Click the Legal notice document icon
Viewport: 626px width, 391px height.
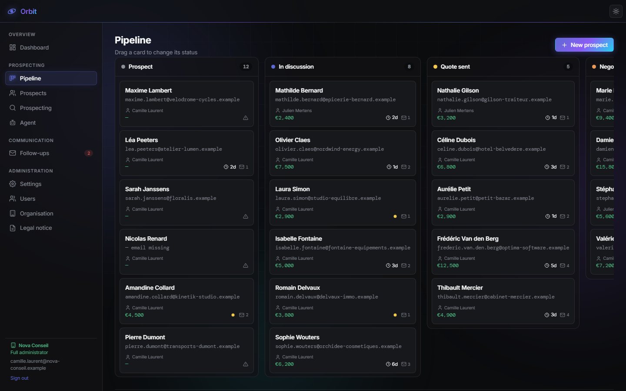13,228
